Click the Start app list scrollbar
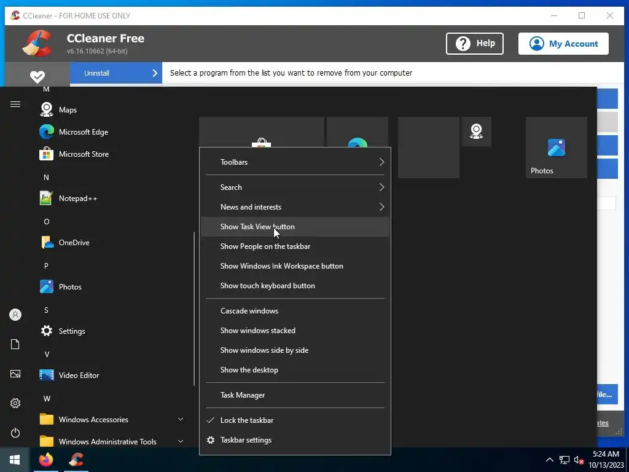This screenshot has width=629, height=472. click(195, 309)
